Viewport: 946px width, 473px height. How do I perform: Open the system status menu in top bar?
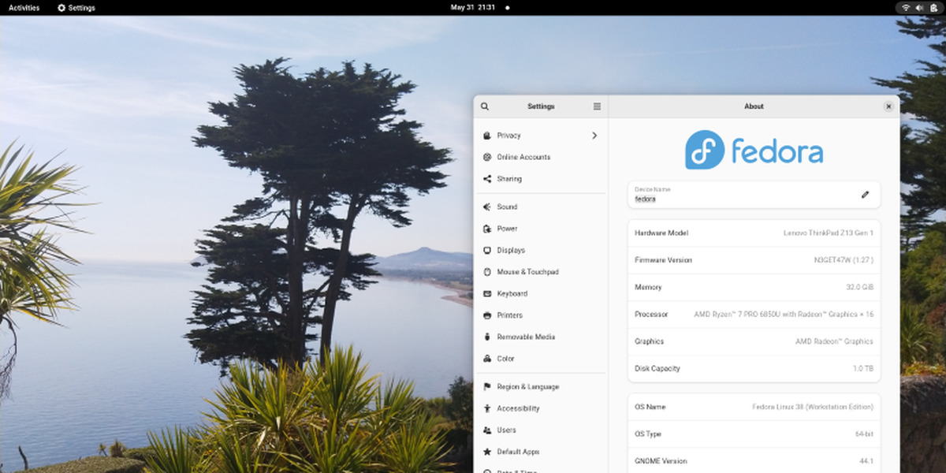pos(918,8)
